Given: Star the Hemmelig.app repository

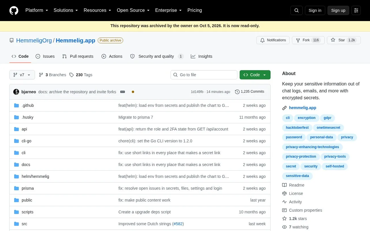Looking at the screenshot, I should [344, 40].
